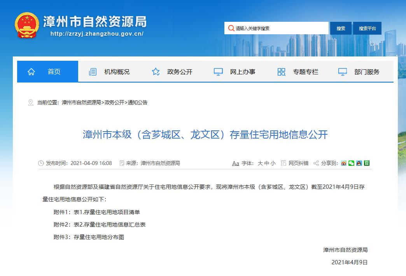The height and width of the screenshot is (276, 406).
Task: Open the 专题专栏 navigation menu
Action: click(305, 72)
